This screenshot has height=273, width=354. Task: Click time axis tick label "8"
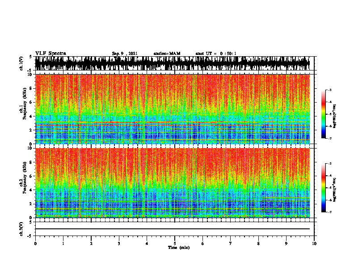[x=258, y=244]
